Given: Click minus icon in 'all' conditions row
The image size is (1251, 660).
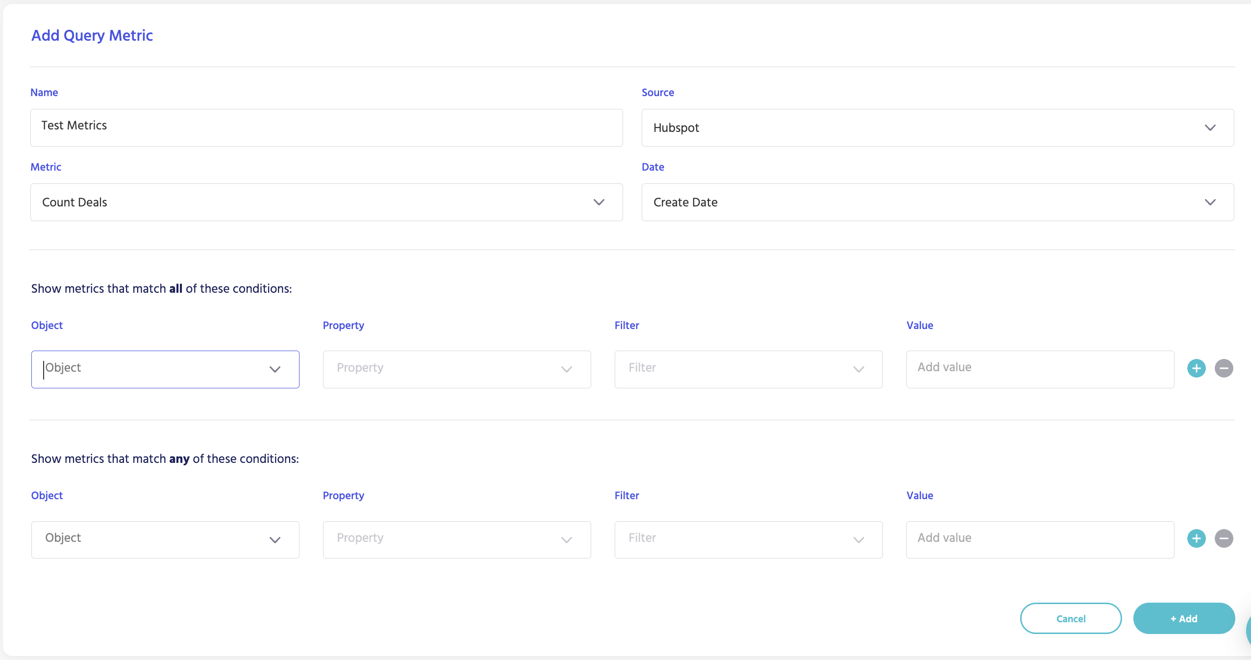Looking at the screenshot, I should [1224, 368].
